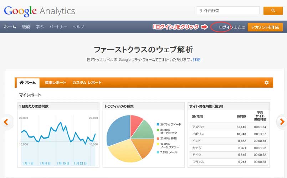Open 機能 in the navigation bar
Screen dimensions: 287x178
pos(26,27)
